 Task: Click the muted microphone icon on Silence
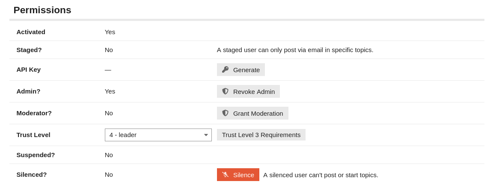225,175
